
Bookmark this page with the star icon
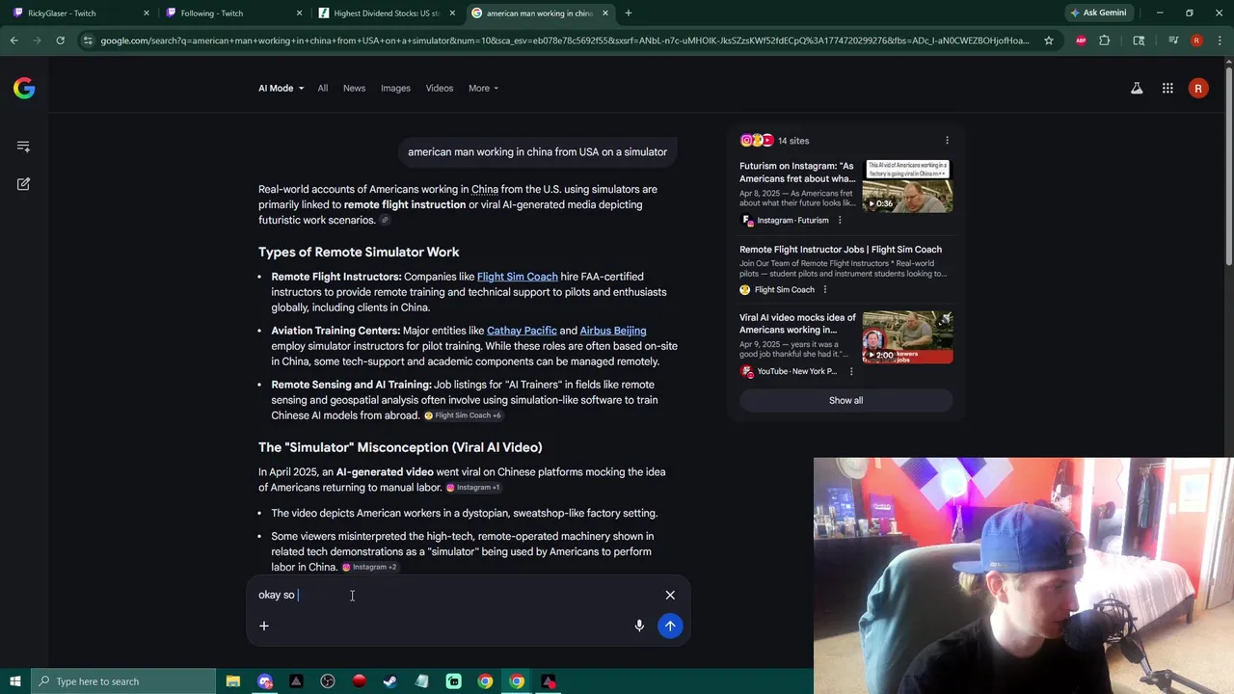(x=1048, y=40)
